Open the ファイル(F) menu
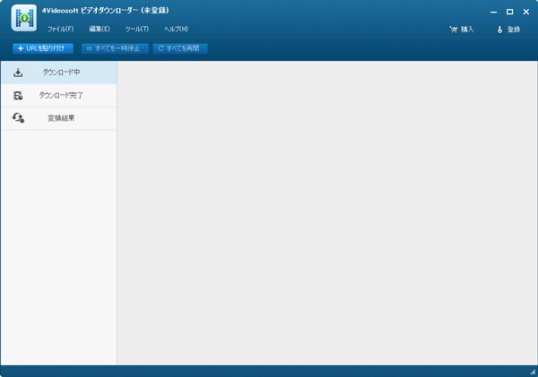 [x=60, y=30]
